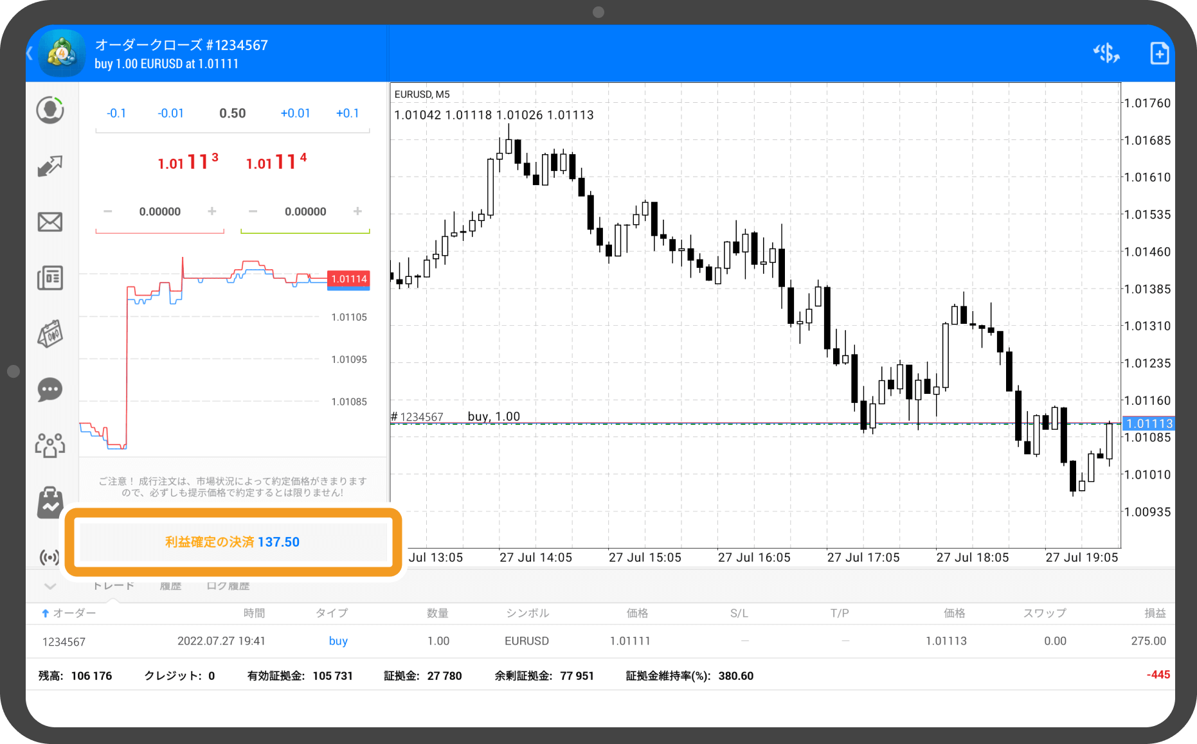Open the trade arrows icon in sidebar

tap(50, 166)
